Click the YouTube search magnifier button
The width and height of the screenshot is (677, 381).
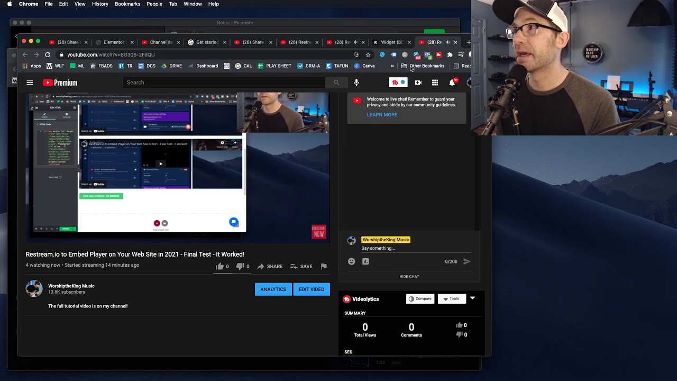[336, 83]
